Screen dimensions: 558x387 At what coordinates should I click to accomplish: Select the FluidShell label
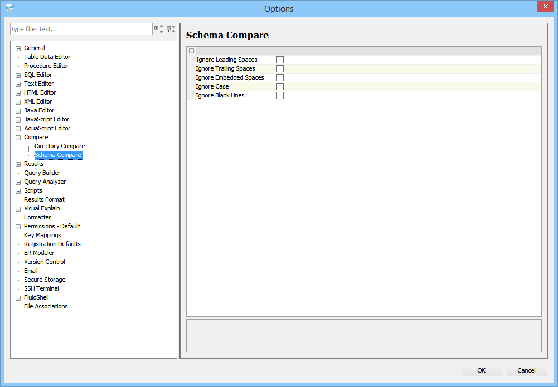tap(36, 297)
